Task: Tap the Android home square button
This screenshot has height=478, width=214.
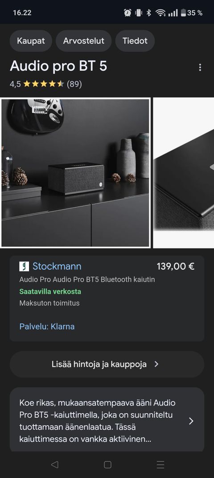Action: (x=107, y=464)
